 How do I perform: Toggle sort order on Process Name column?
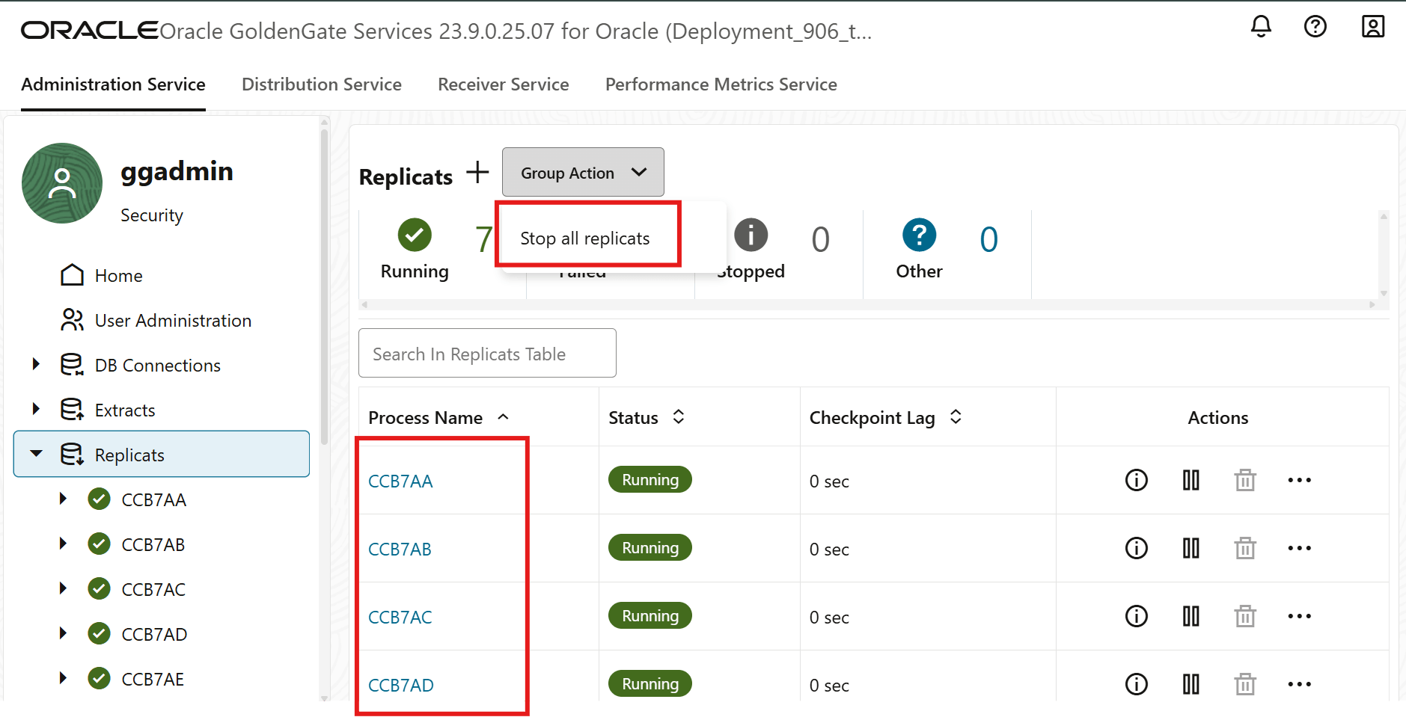click(x=503, y=417)
